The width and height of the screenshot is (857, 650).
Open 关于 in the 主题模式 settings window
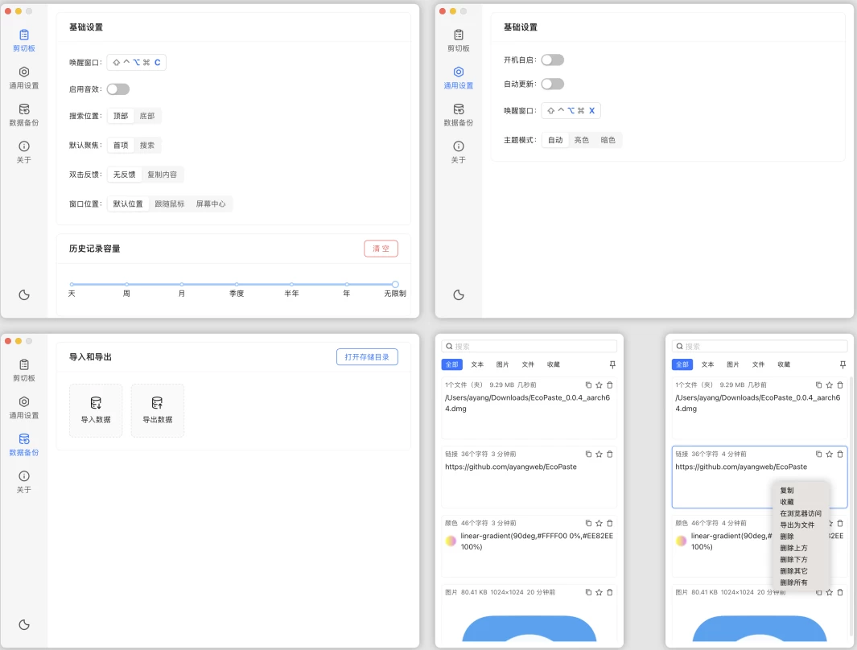pyautogui.click(x=458, y=151)
